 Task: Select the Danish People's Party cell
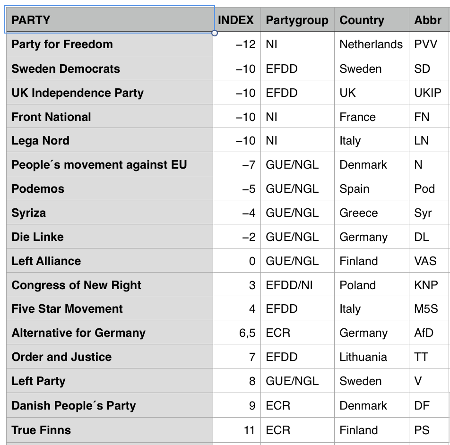[x=109, y=406]
